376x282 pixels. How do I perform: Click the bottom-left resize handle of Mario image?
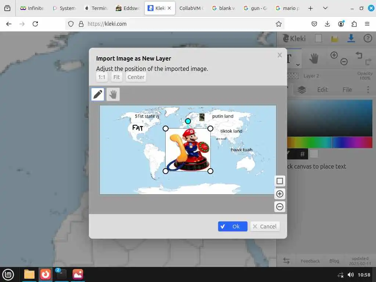[x=166, y=171]
